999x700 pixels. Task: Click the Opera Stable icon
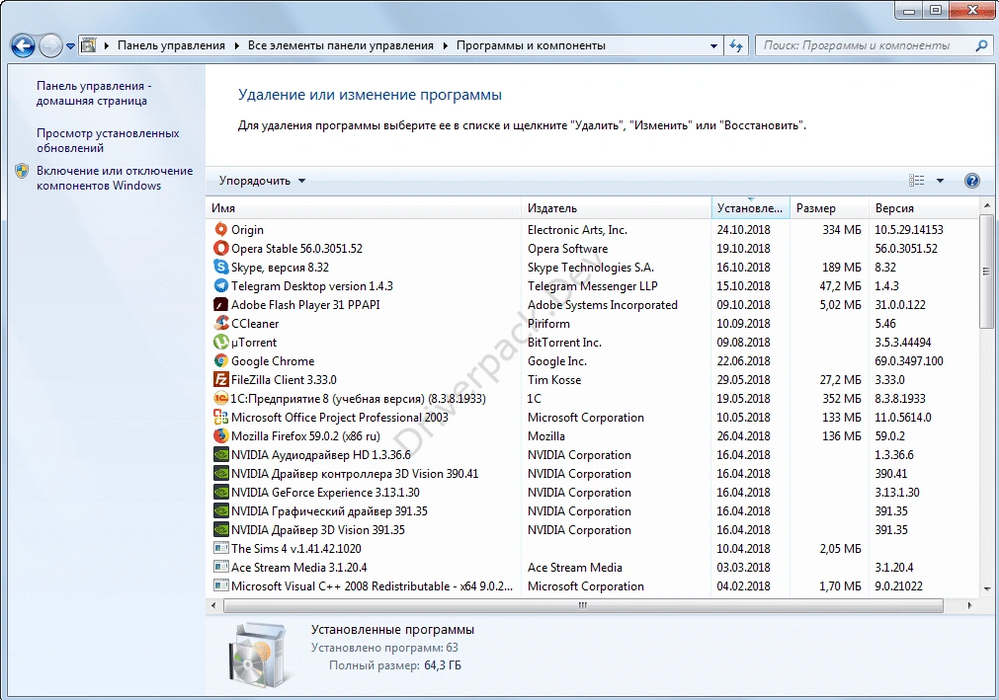point(220,248)
